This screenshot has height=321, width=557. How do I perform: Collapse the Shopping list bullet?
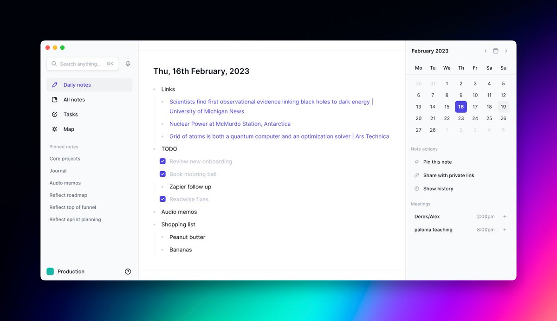155,225
